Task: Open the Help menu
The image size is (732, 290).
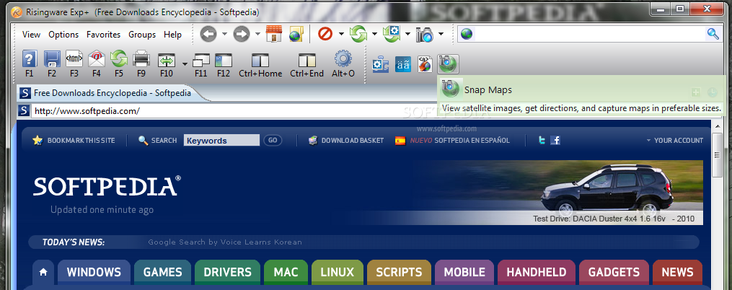Action: point(172,35)
